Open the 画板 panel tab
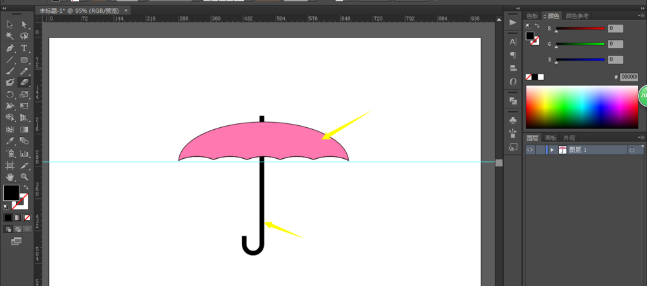 [551, 138]
